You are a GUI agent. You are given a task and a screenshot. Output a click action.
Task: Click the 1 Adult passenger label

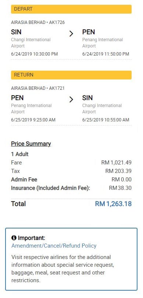20,154
